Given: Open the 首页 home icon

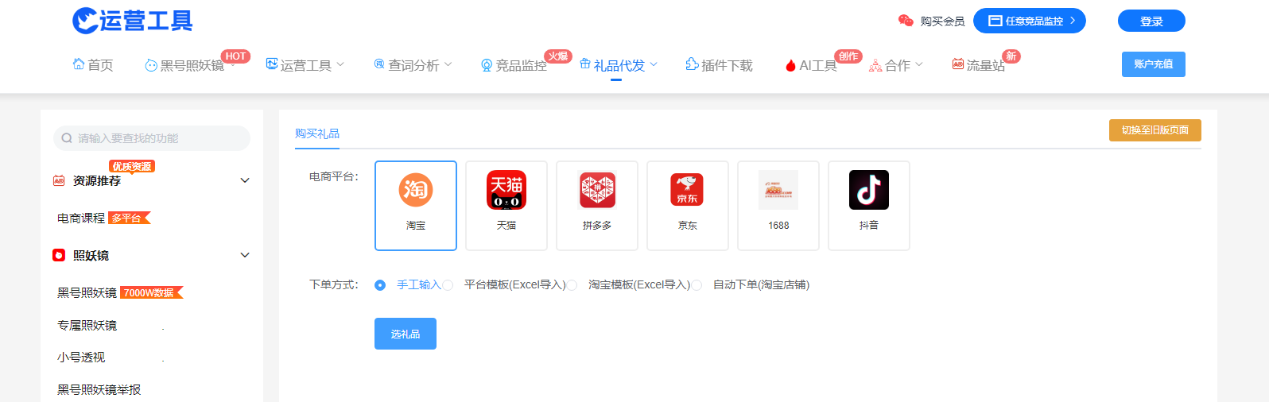Looking at the screenshot, I should [x=78, y=64].
